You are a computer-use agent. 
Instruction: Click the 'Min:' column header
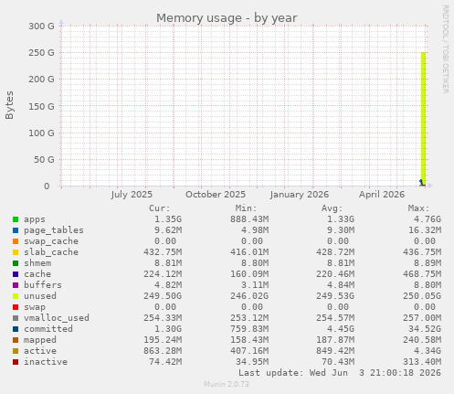246,208
